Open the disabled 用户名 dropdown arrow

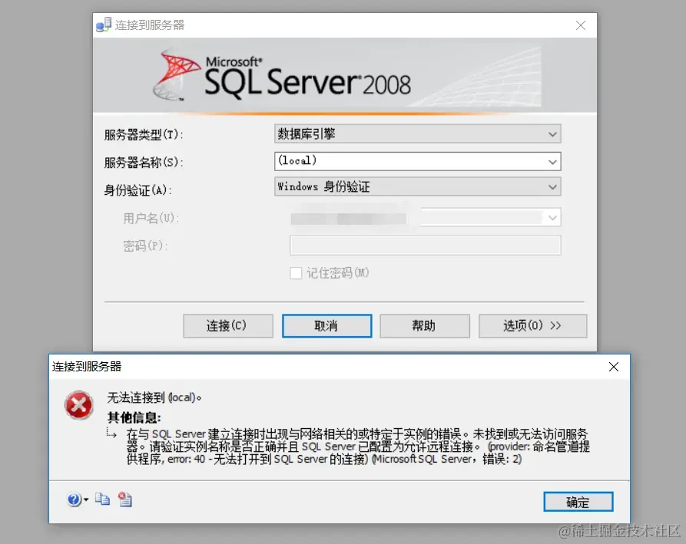click(x=552, y=217)
